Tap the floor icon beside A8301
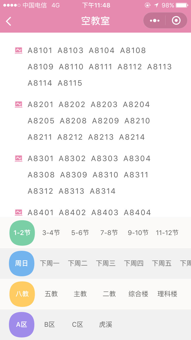 [x=19, y=159]
